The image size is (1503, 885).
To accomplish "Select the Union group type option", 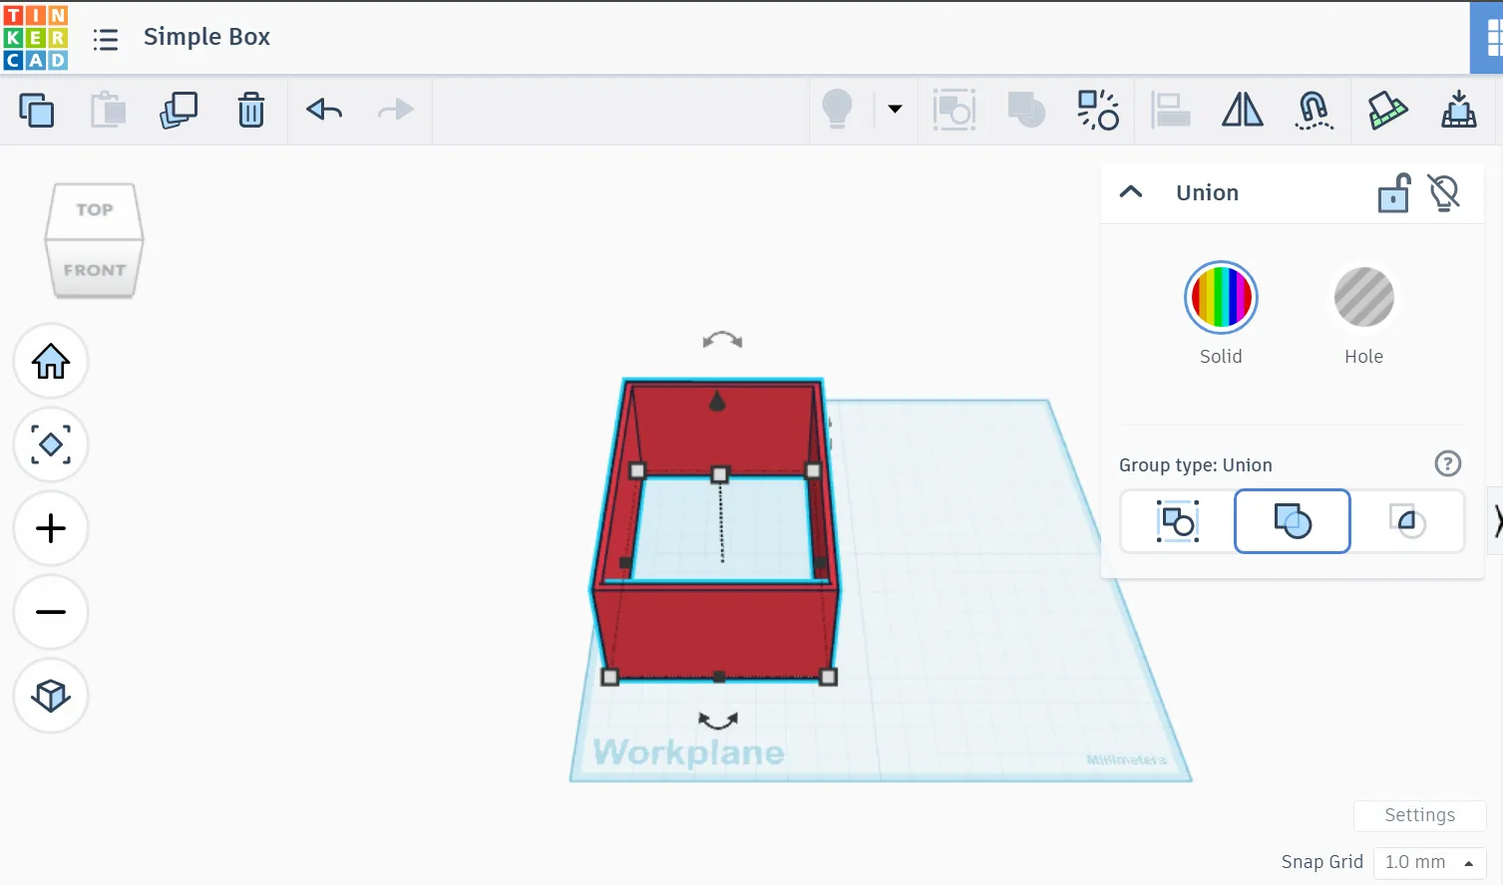I will coord(1292,521).
